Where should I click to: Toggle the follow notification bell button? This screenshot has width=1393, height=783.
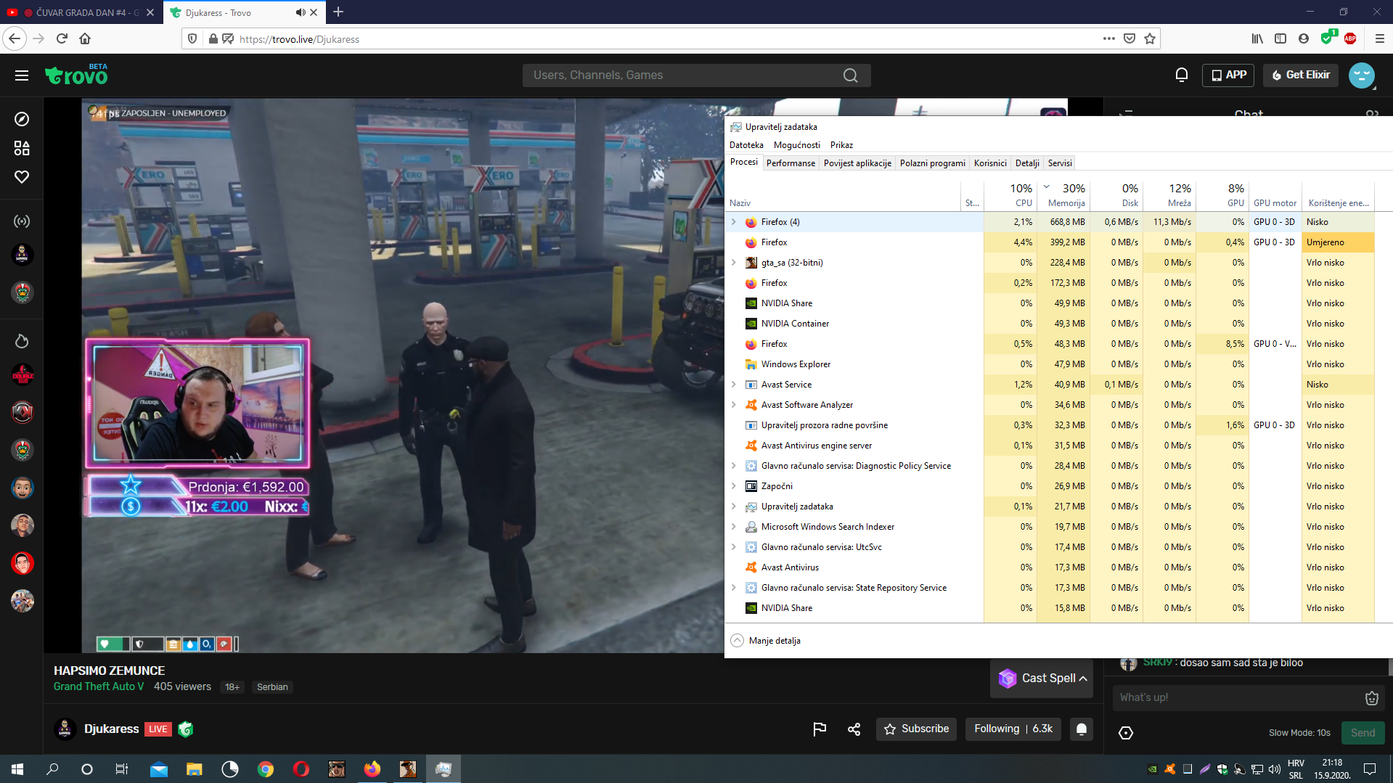[x=1081, y=729]
